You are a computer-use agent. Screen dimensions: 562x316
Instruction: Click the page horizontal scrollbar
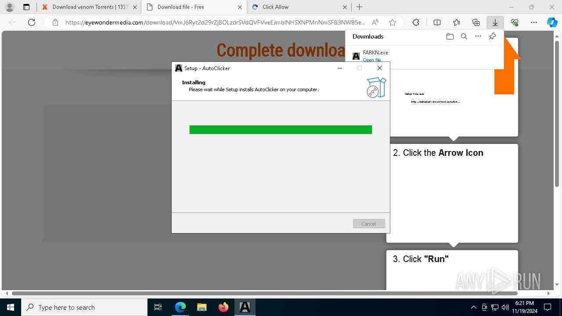[x=264, y=293]
